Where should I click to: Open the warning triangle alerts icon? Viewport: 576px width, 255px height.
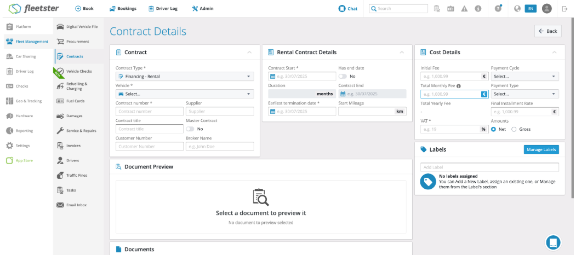pos(464,8)
